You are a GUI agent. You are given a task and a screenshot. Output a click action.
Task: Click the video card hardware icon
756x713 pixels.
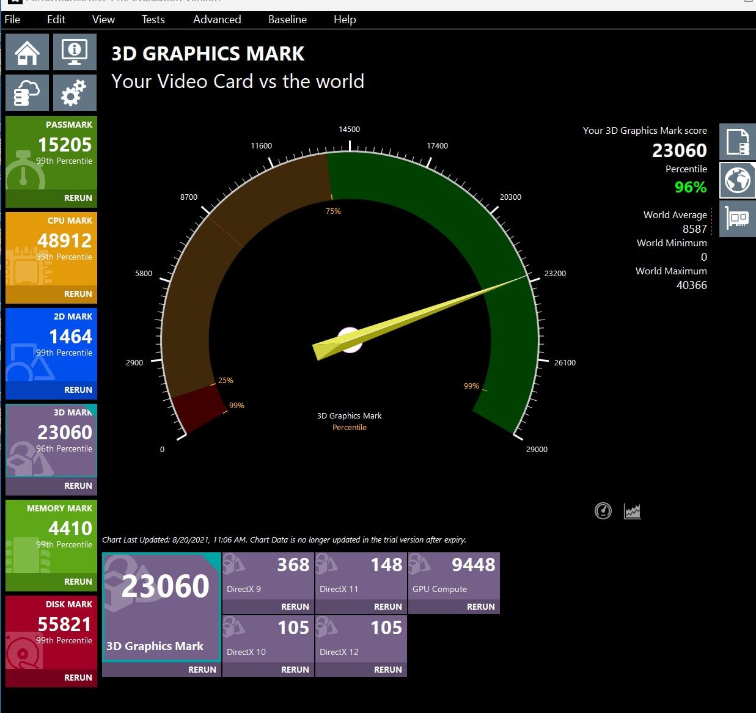click(737, 218)
